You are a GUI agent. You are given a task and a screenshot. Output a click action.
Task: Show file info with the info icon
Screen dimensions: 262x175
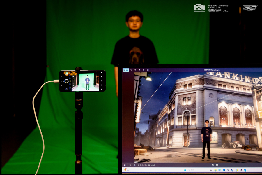[x=134, y=165]
